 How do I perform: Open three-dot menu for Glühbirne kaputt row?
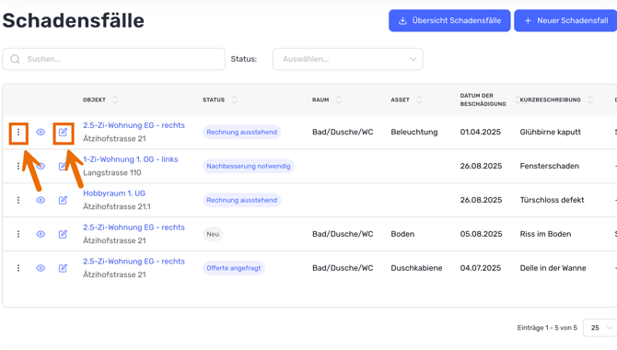coord(18,133)
